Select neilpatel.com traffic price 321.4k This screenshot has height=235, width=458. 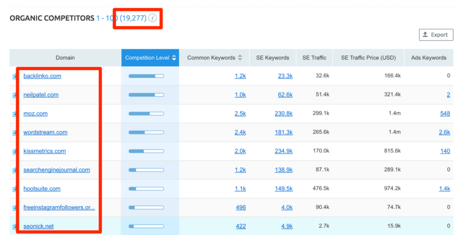point(392,94)
